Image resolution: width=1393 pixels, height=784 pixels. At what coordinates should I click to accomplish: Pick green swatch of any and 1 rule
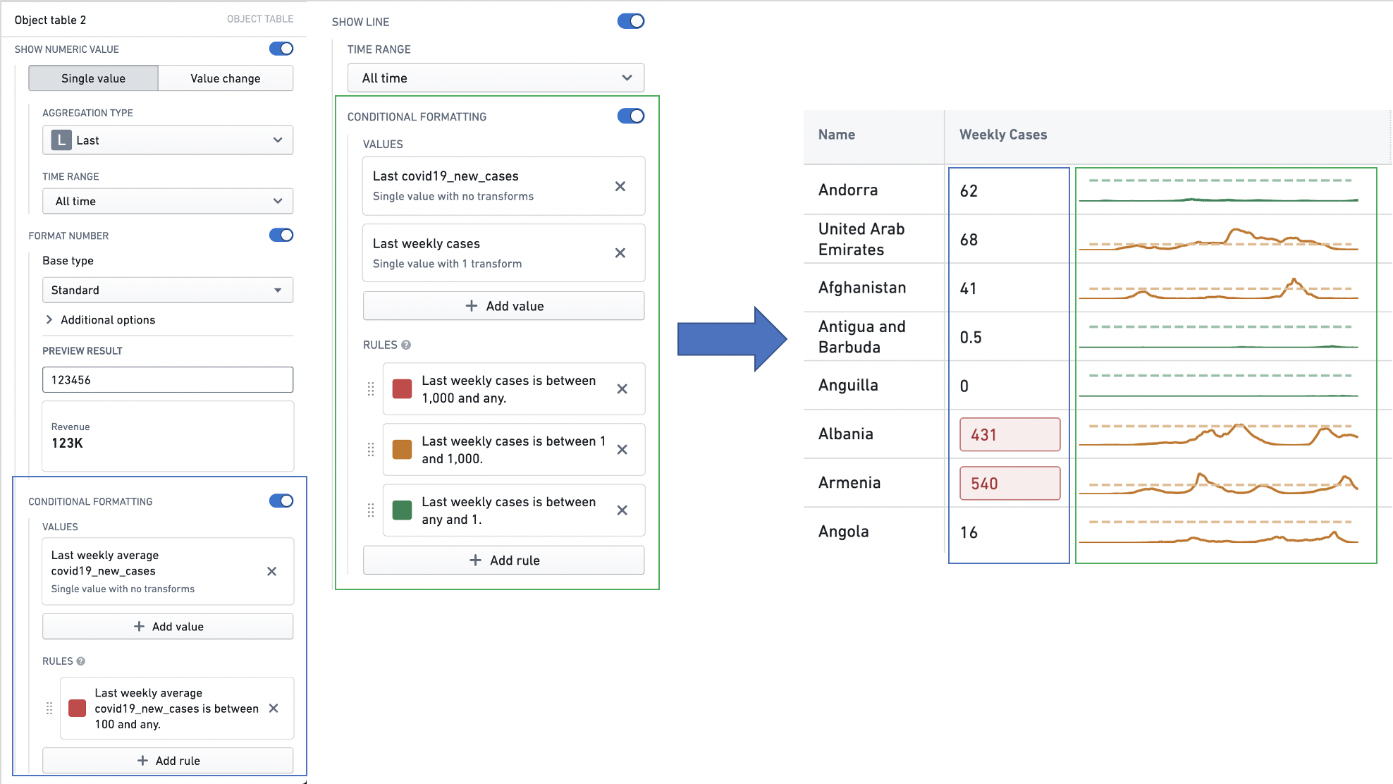click(402, 510)
